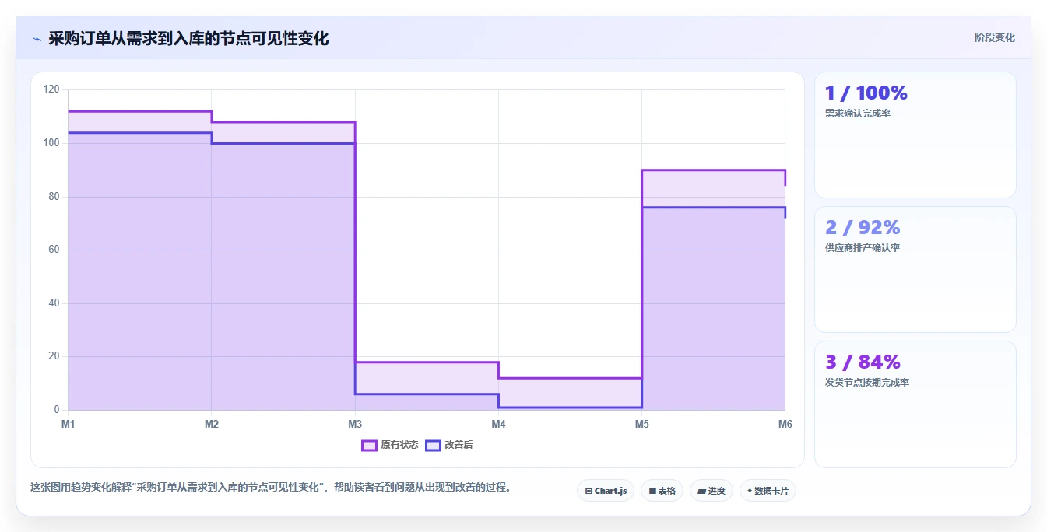Image resolution: width=1047 pixels, height=532 pixels.
Task: Click the M1 x-axis label
Action: pos(69,424)
